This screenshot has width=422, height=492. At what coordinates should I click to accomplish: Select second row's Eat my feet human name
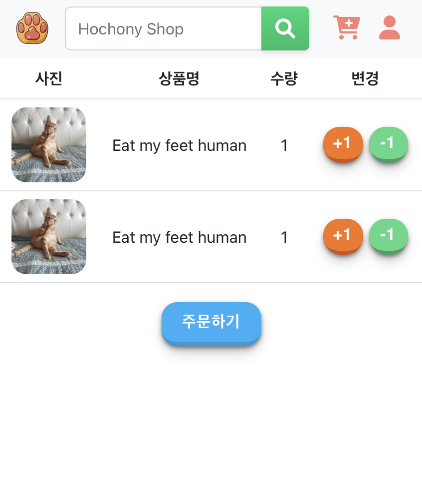[x=179, y=238]
